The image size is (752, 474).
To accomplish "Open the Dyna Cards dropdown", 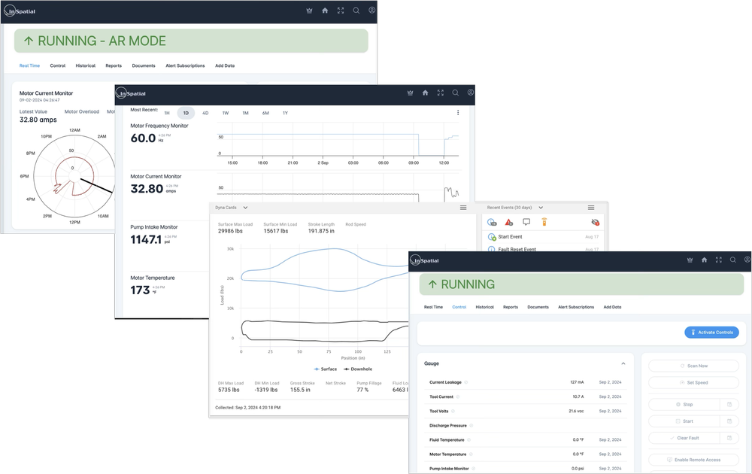I will (231, 208).
